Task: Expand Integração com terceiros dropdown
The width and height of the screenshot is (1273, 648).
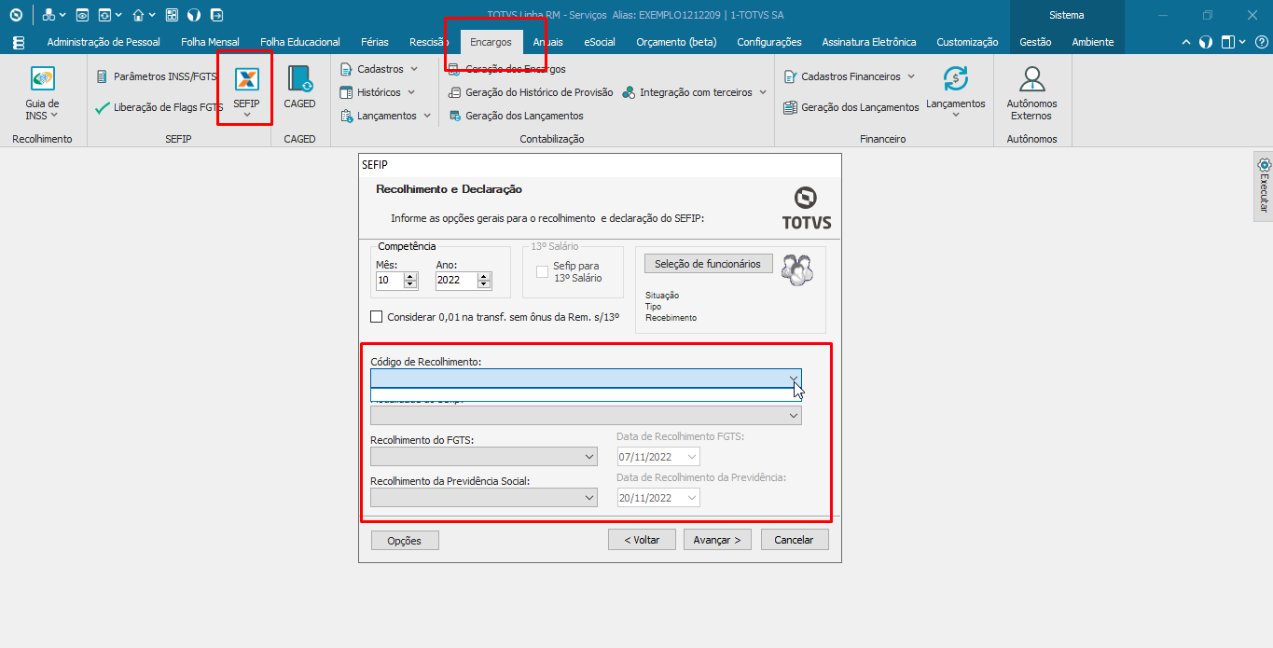Action: 762,92
